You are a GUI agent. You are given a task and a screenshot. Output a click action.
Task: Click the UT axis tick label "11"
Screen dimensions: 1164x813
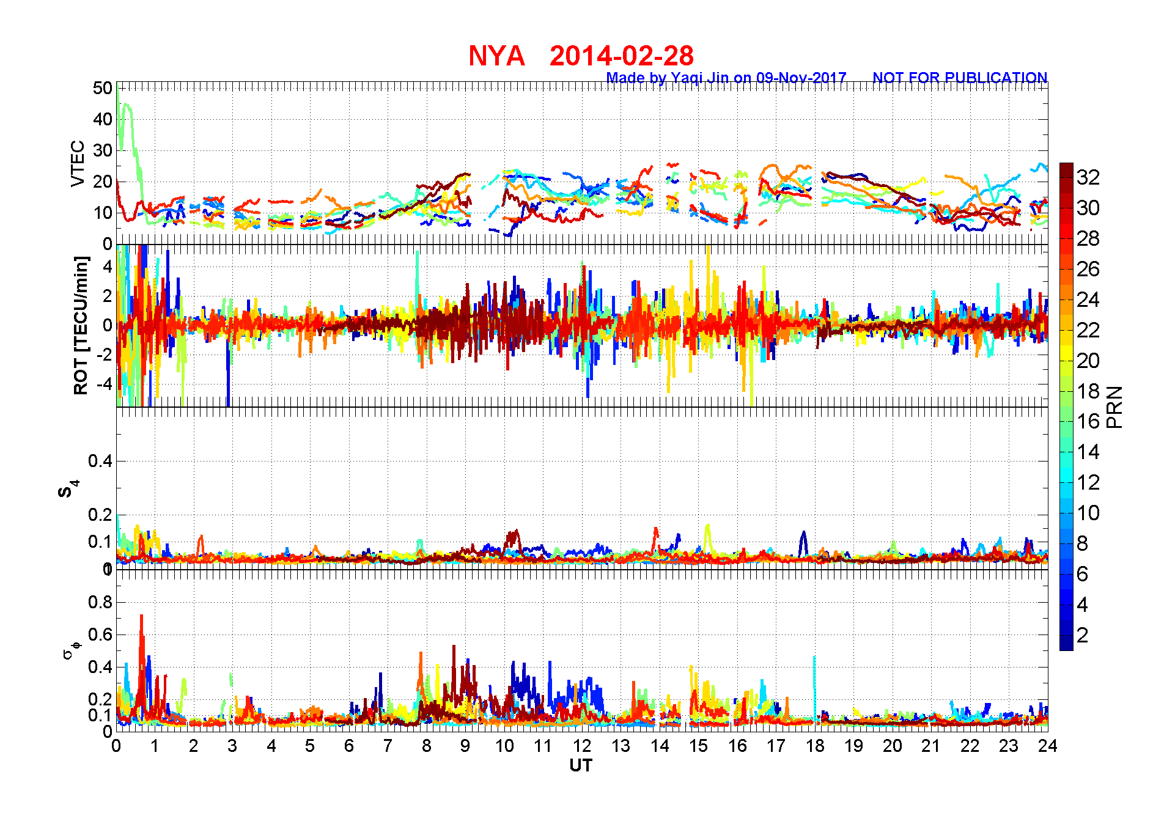pyautogui.click(x=543, y=746)
